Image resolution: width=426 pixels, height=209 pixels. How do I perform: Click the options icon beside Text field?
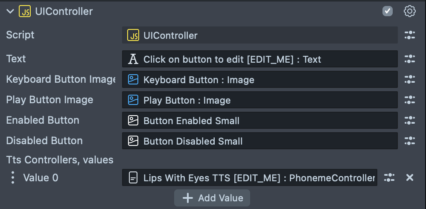coord(410,59)
